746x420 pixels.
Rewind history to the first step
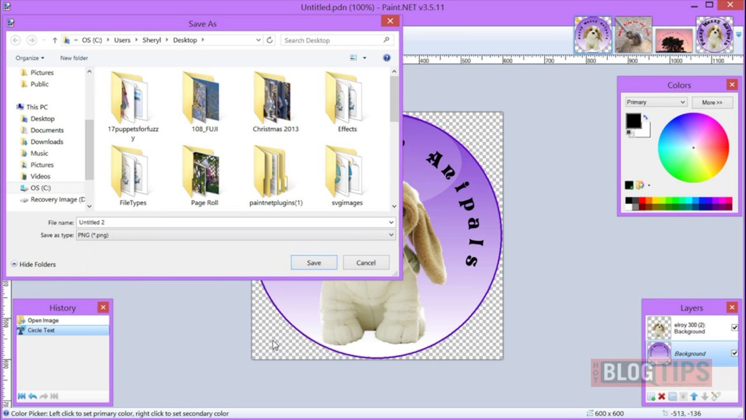click(x=22, y=396)
